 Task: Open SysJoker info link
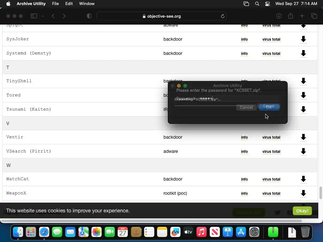coord(244,39)
